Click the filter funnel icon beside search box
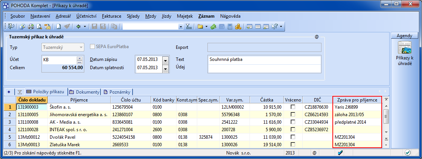The width and height of the screenshot is (422, 159). pyautogui.click(x=189, y=26)
